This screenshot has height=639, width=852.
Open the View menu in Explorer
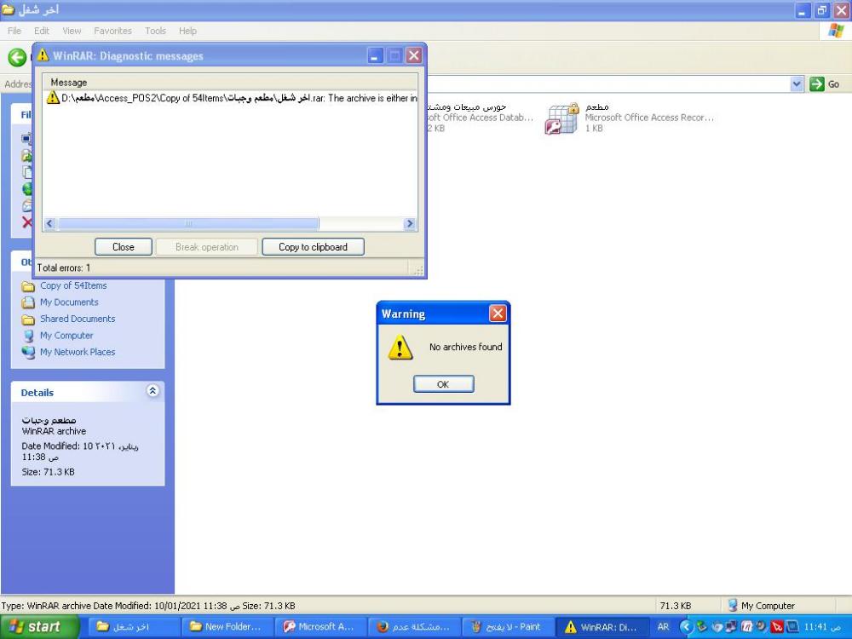(x=72, y=31)
